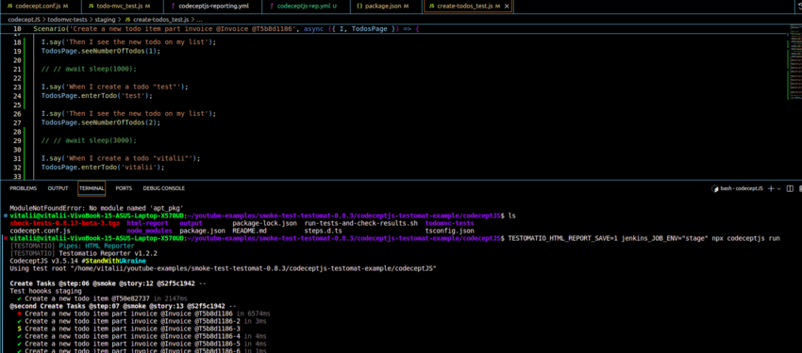Screen dimensions: 802x353
Task: Click the todomvc-tests breadcrumb segment
Action: pos(68,19)
